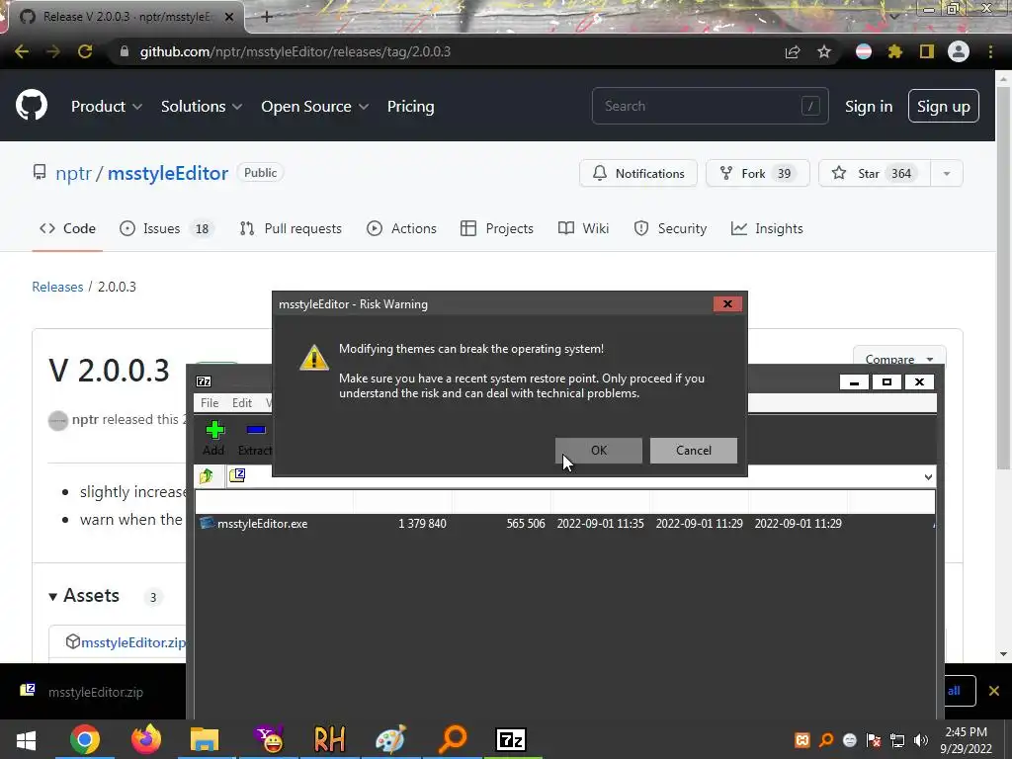Viewport: 1012px width, 759px height.
Task: Download the msstyleEditor.zip asset link
Action: (133, 642)
